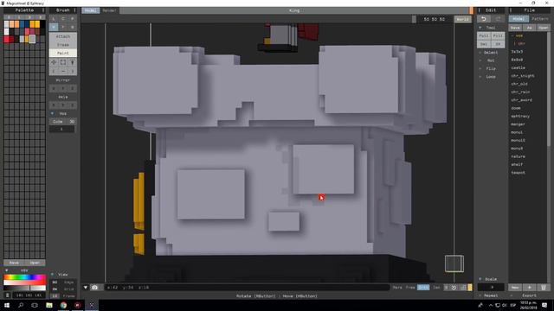The image size is (554, 311).
Task: Click the Erase brush button
Action: [x=63, y=45]
